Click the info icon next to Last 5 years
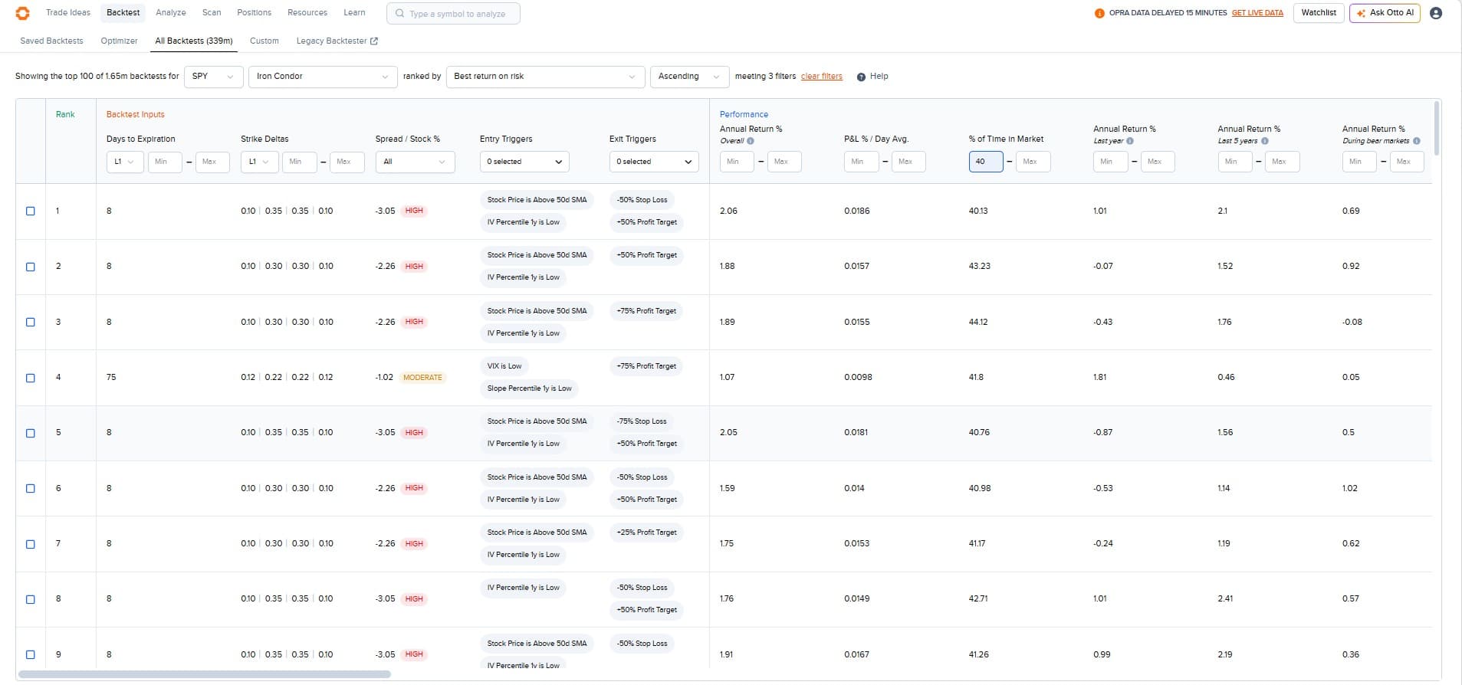The width and height of the screenshot is (1462, 685). coord(1264,141)
